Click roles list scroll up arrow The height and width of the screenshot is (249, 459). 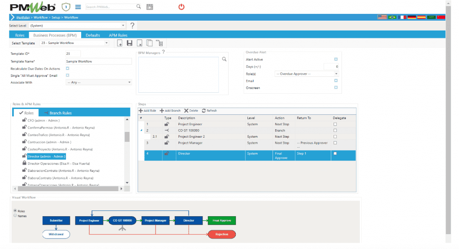[127, 119]
